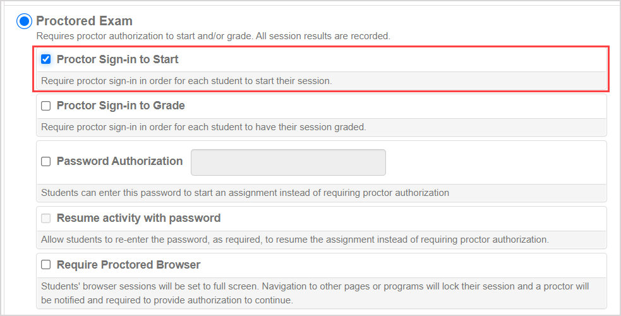Screen dimensions: 621x316
Task: Click the Proctor Sign-in to Start label
Action: click(x=118, y=59)
